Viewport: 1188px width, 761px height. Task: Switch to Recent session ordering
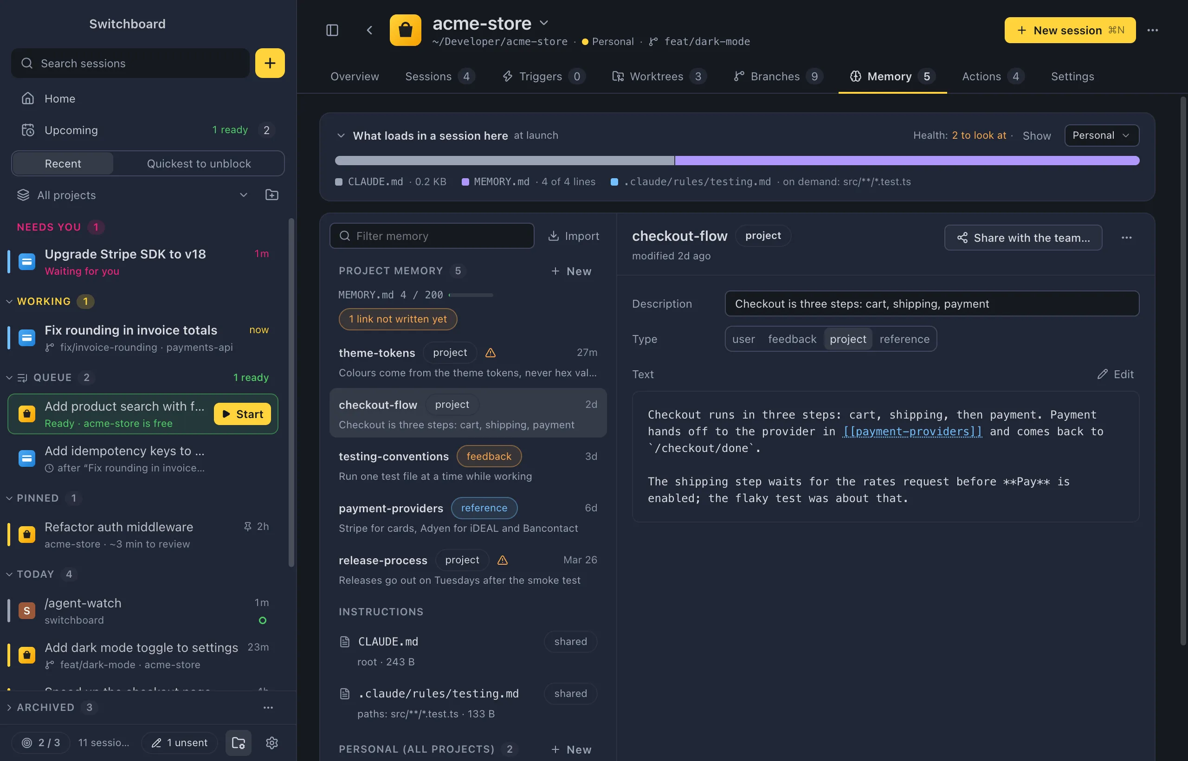tap(63, 163)
